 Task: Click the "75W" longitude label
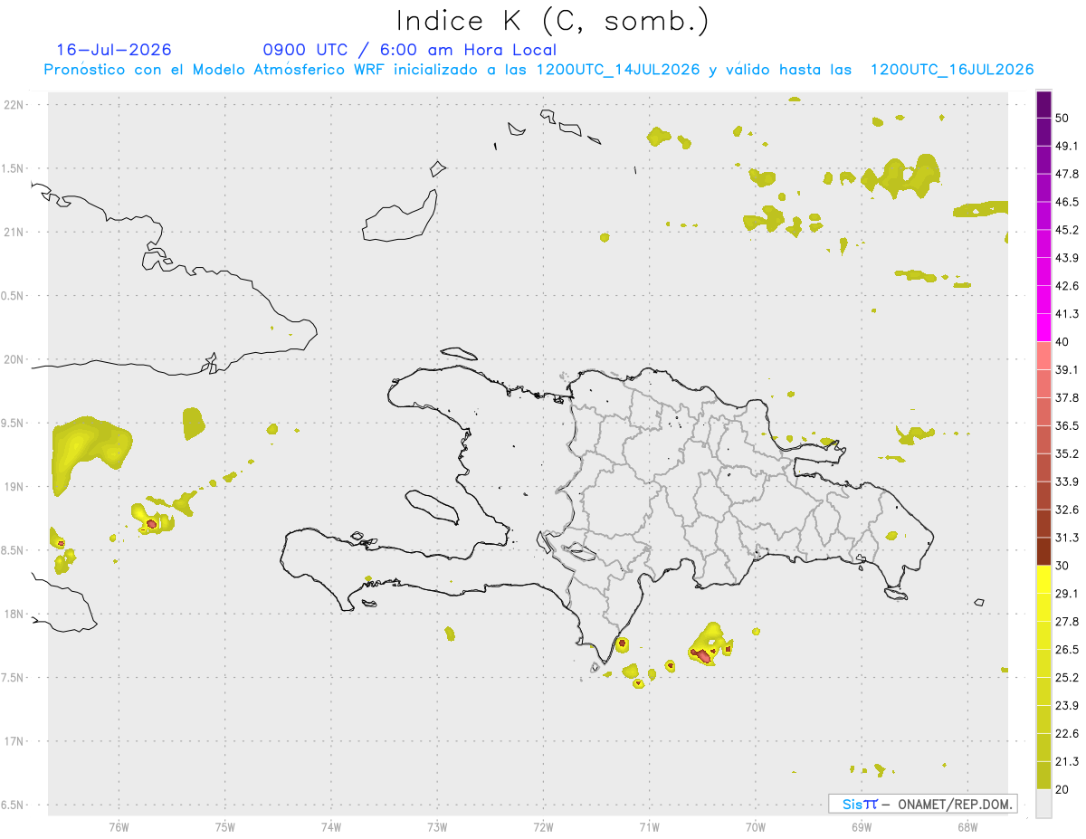(x=224, y=826)
